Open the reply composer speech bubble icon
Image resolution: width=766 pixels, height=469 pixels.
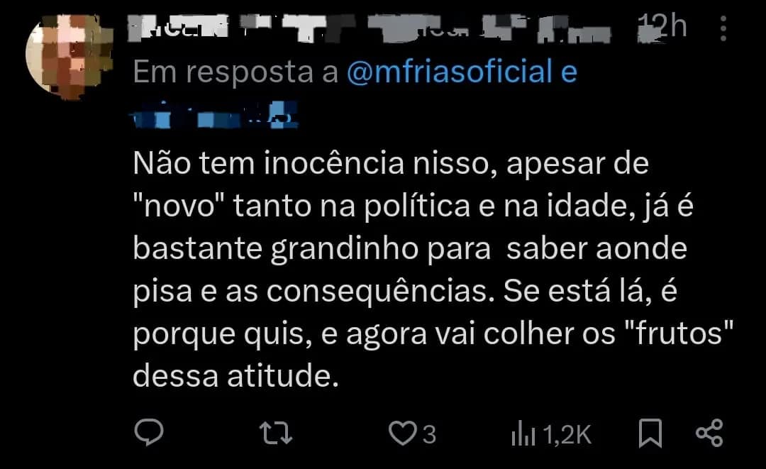pos(150,431)
